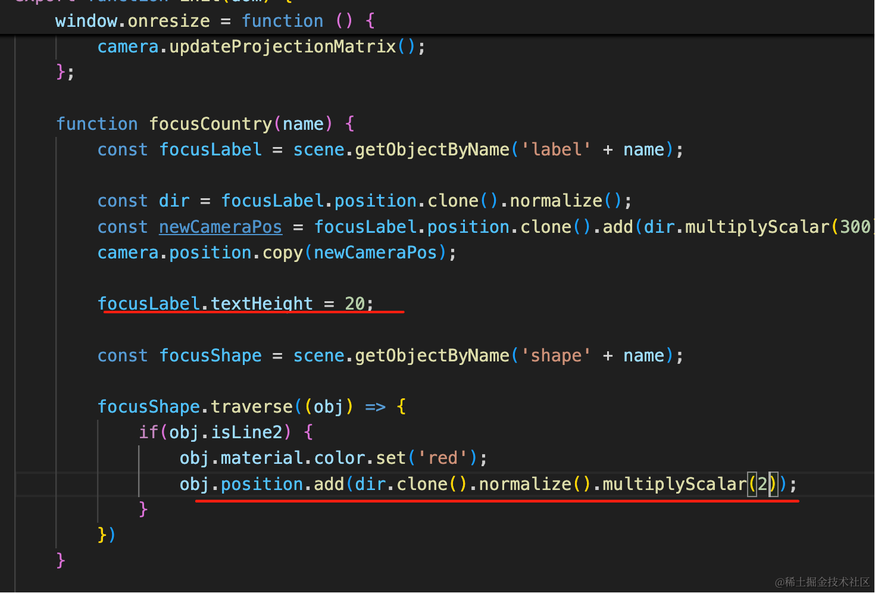The height and width of the screenshot is (593, 875).
Task: Click the 'shape' string literal
Action: (x=557, y=355)
